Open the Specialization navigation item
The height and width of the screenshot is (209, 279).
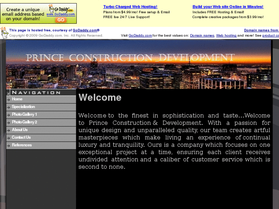click(x=23, y=107)
